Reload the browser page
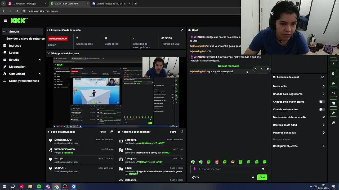This screenshot has width=339, height=190. pos(16,11)
